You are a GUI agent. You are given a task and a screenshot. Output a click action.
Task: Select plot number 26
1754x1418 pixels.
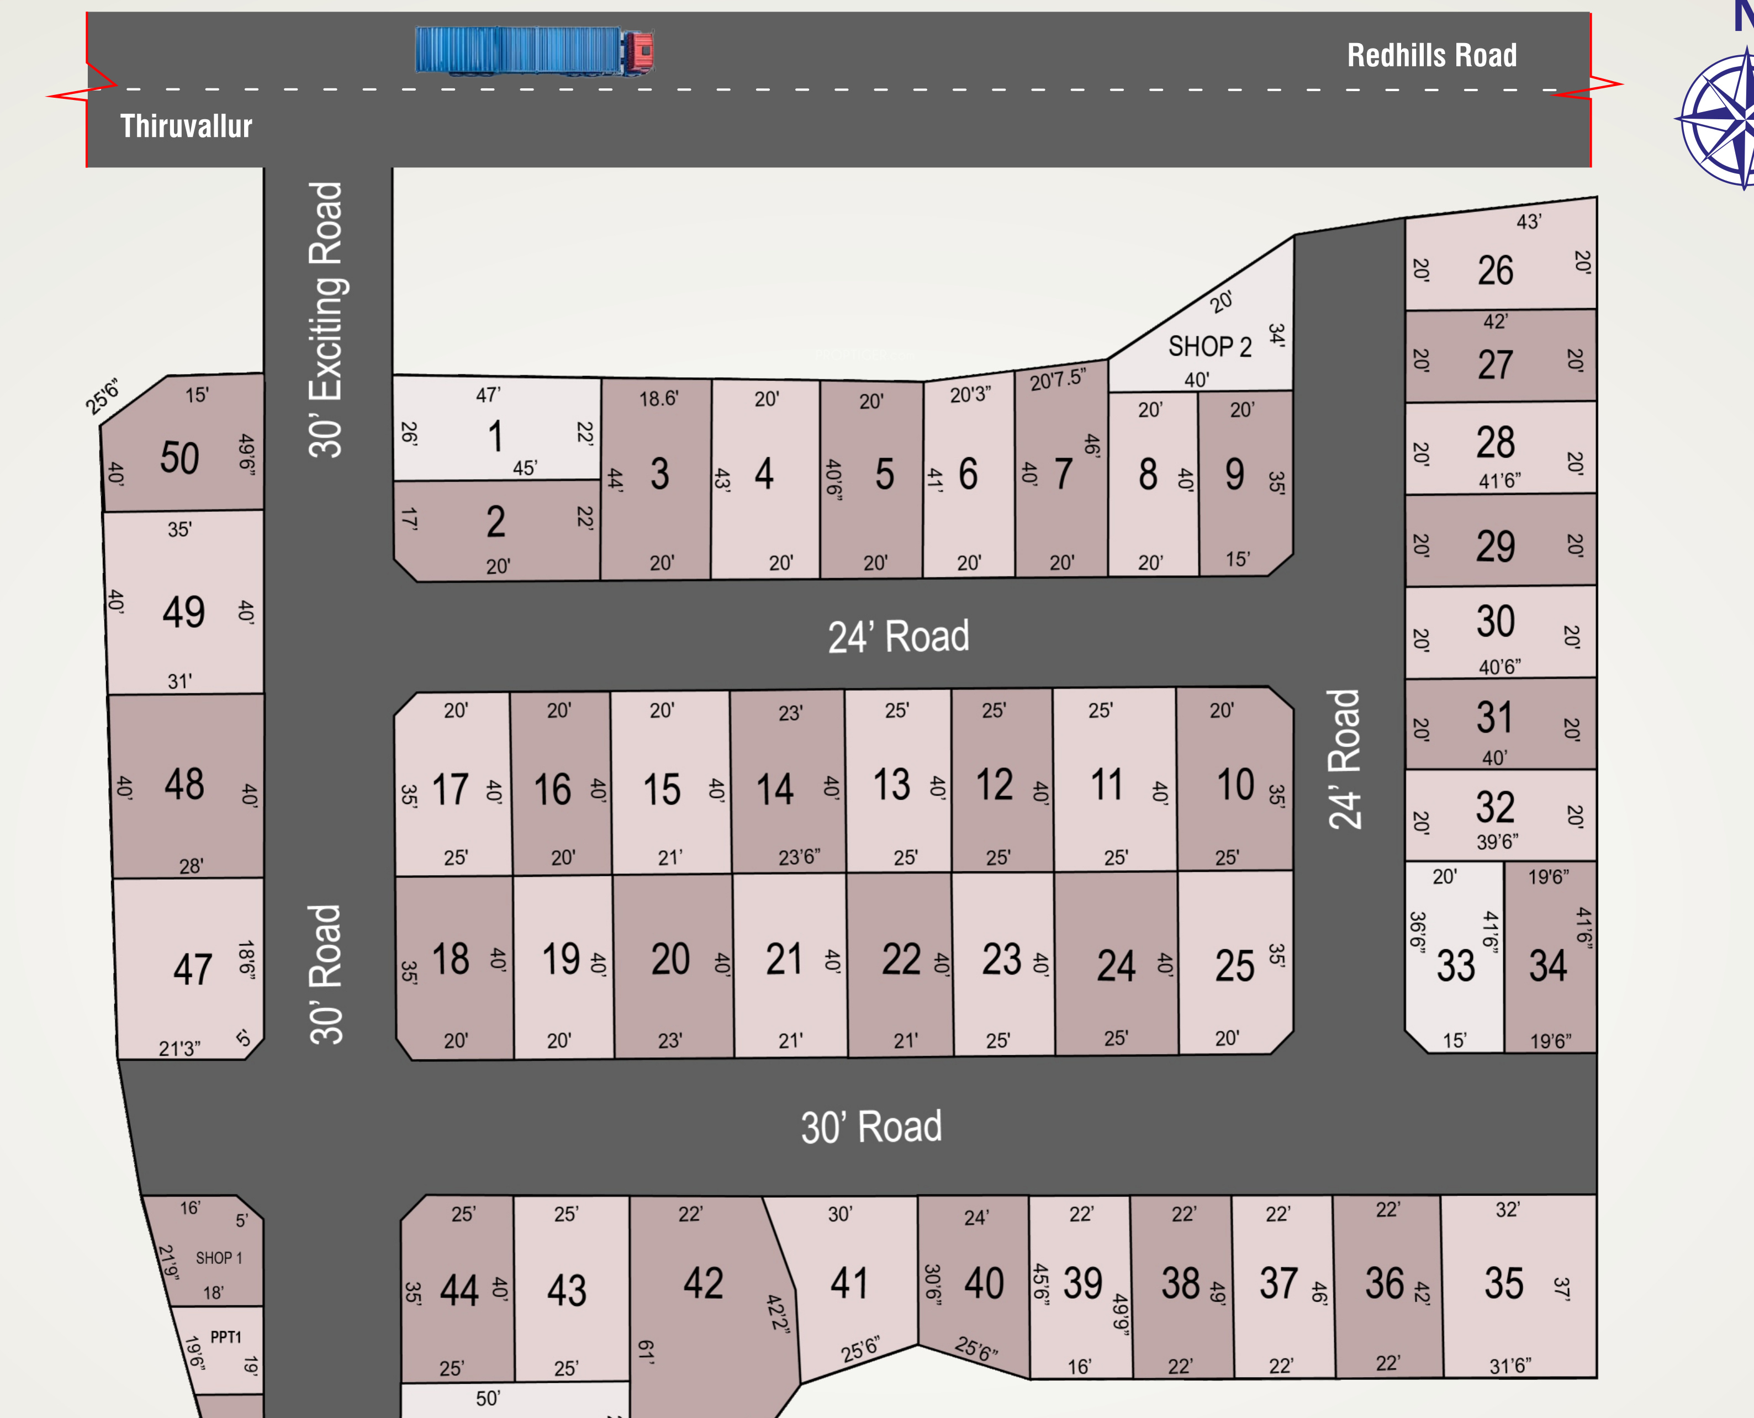coord(1495,269)
